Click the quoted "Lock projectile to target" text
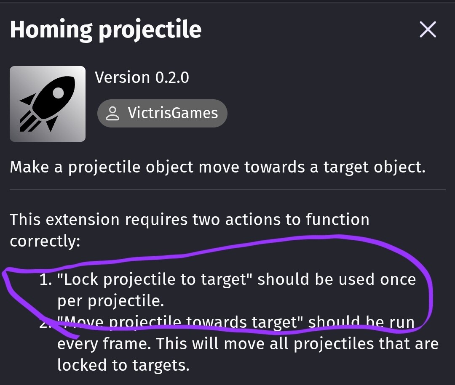The width and height of the screenshot is (455, 385). pyautogui.click(x=154, y=280)
